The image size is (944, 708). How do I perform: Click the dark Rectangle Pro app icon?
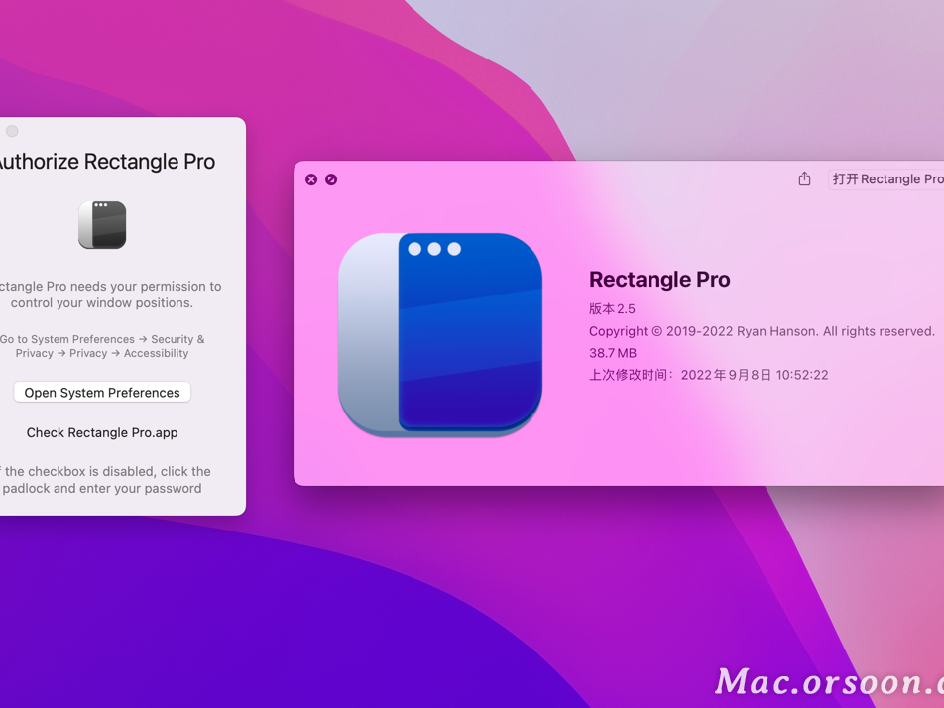(x=101, y=224)
